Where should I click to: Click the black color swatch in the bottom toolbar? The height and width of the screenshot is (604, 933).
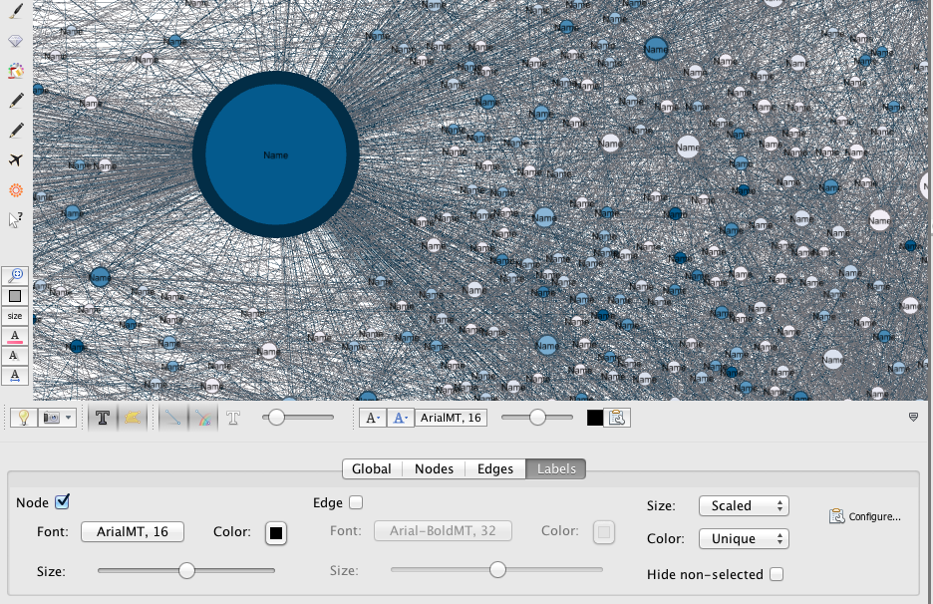click(x=596, y=417)
